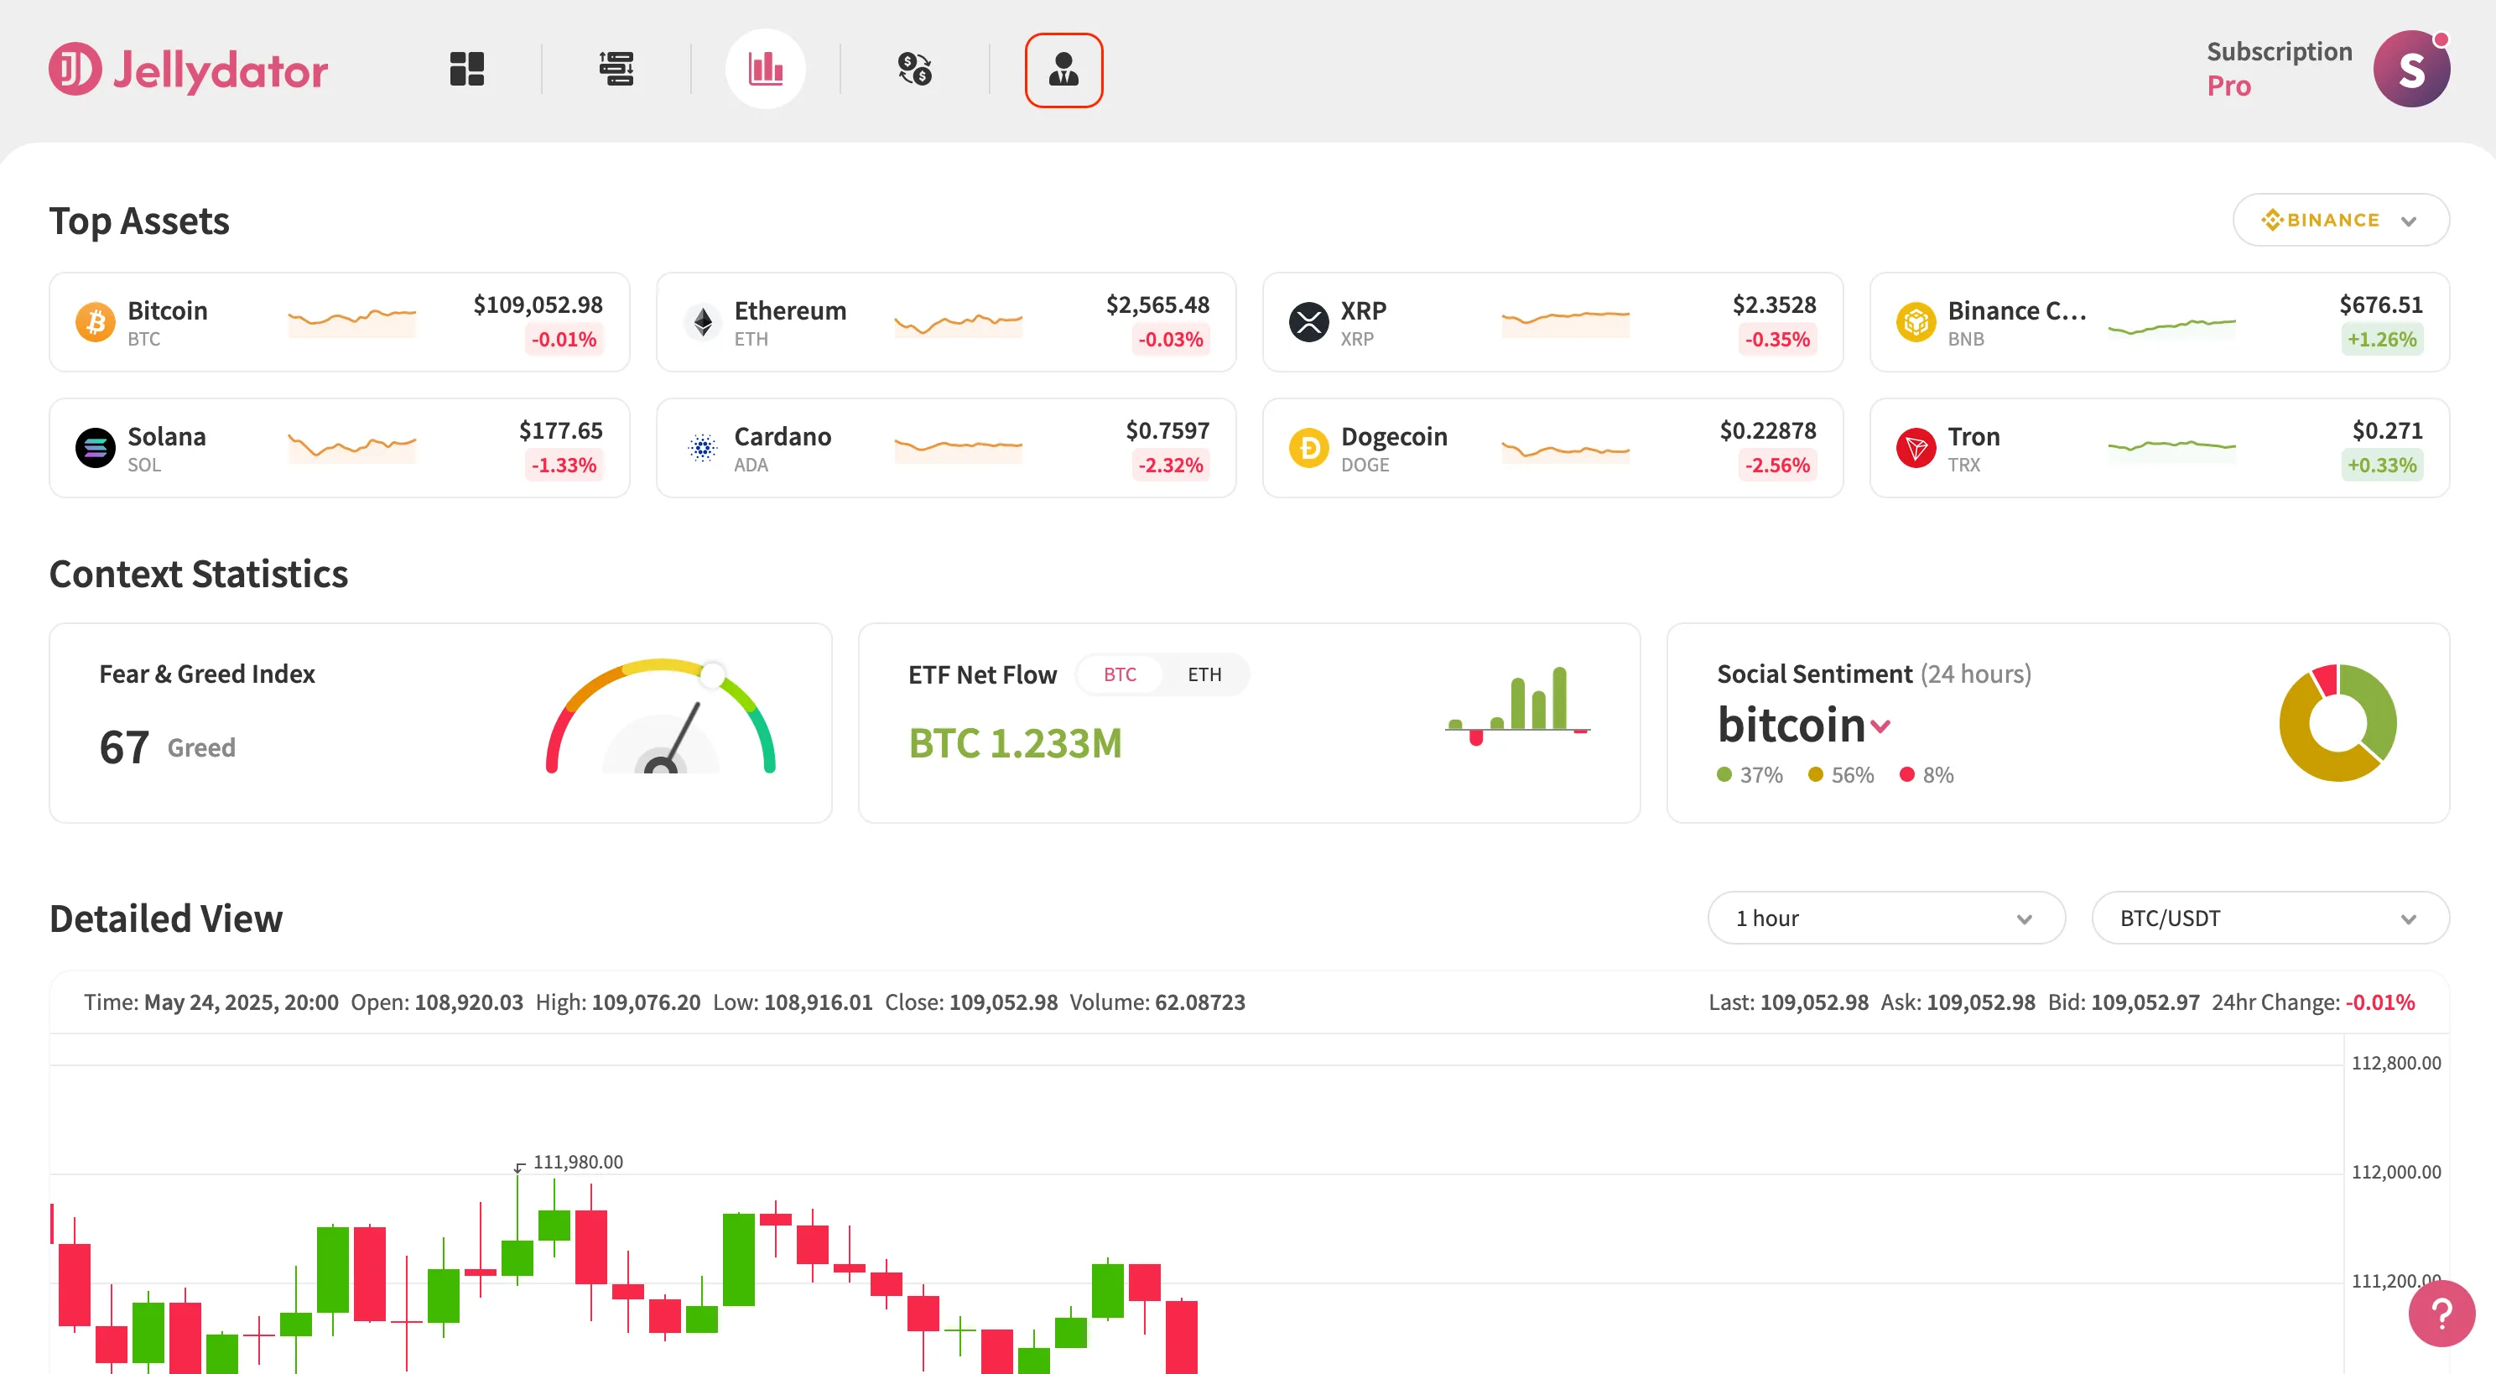Click the 112,000.00 price axis label

pyautogui.click(x=2395, y=1172)
